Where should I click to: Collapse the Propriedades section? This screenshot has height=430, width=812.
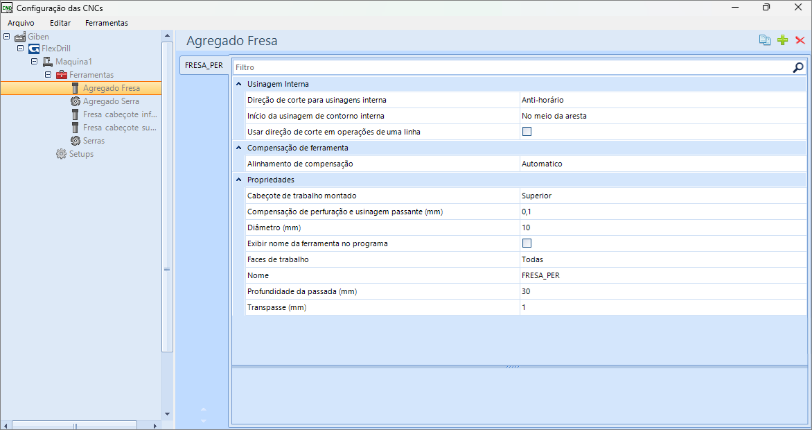pyautogui.click(x=239, y=180)
